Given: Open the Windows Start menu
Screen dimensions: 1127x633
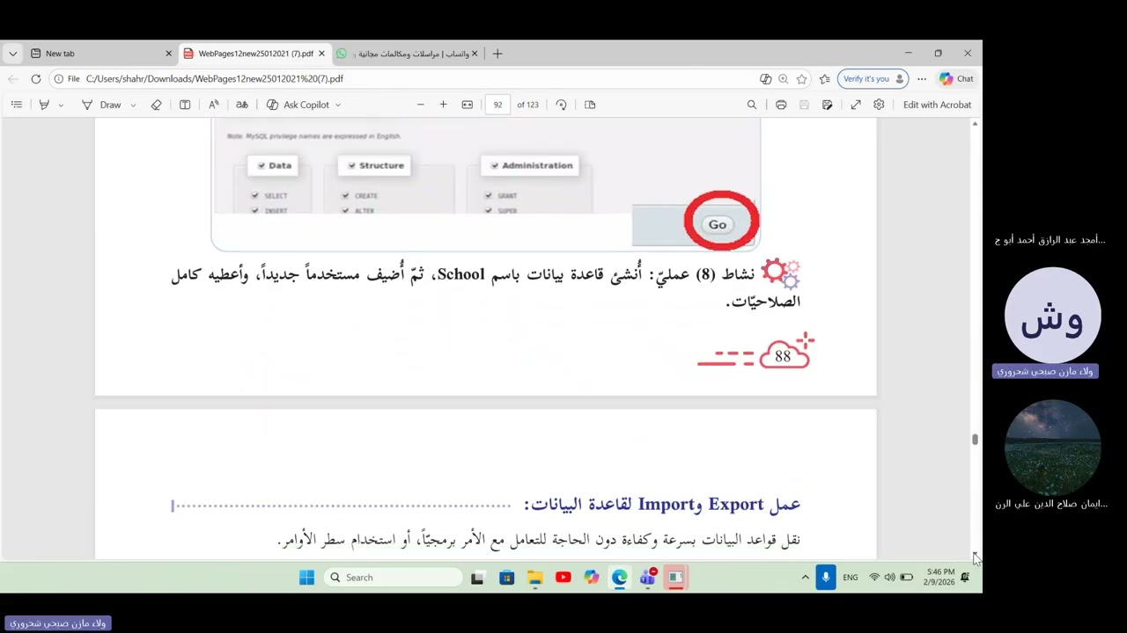Looking at the screenshot, I should pos(306,578).
